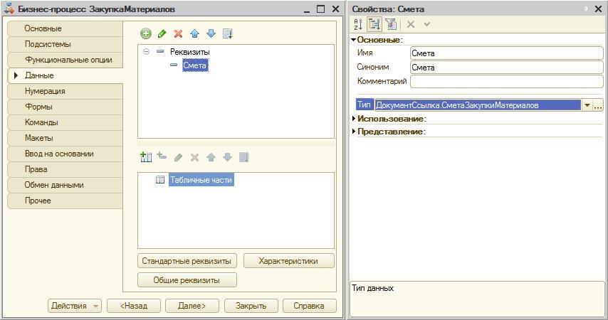Open the Нумерация tab
Screen dimensions: 608x320
pyautogui.click(x=65, y=91)
